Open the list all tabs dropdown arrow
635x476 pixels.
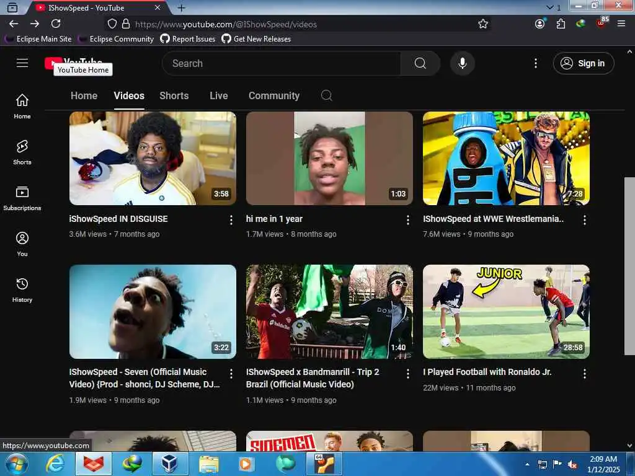tap(549, 7)
